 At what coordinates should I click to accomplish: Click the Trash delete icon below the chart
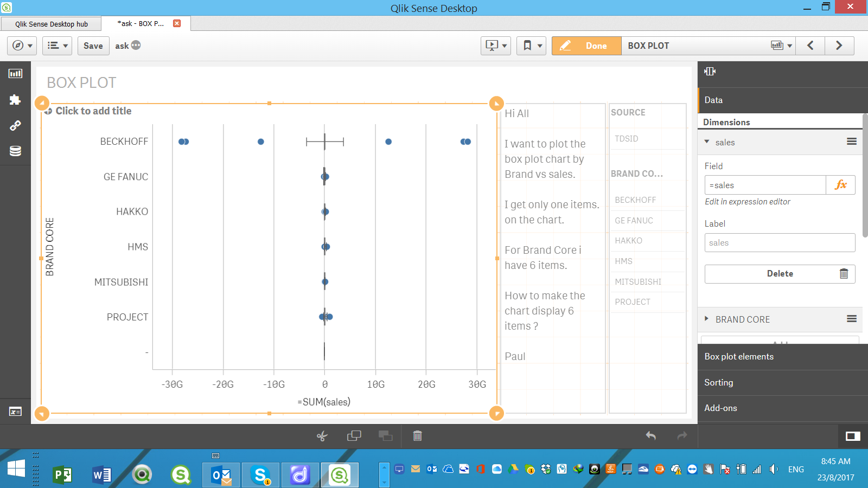click(417, 435)
